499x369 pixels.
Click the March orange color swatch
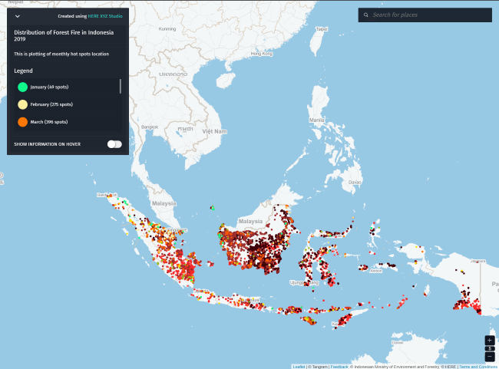click(x=22, y=122)
